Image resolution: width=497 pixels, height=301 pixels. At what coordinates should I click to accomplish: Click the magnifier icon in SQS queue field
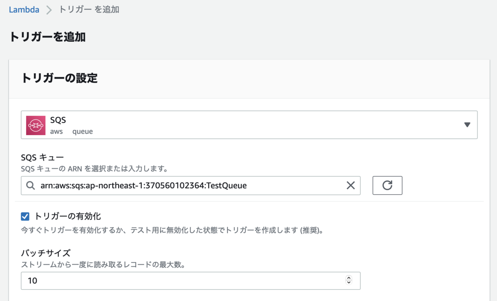pos(30,186)
